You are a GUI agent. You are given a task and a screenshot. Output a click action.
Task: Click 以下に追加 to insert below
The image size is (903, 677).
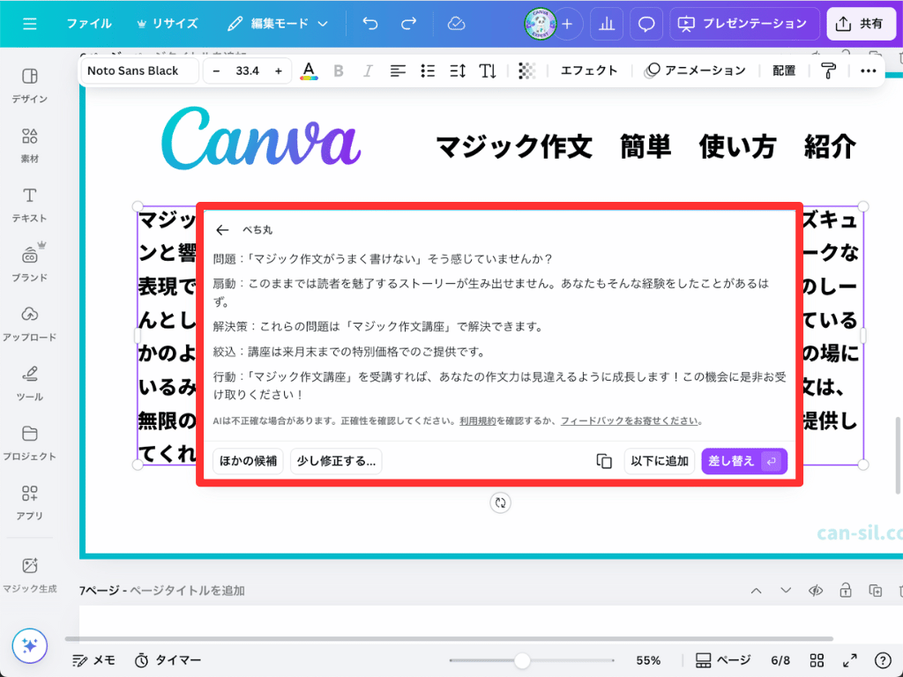tap(660, 461)
